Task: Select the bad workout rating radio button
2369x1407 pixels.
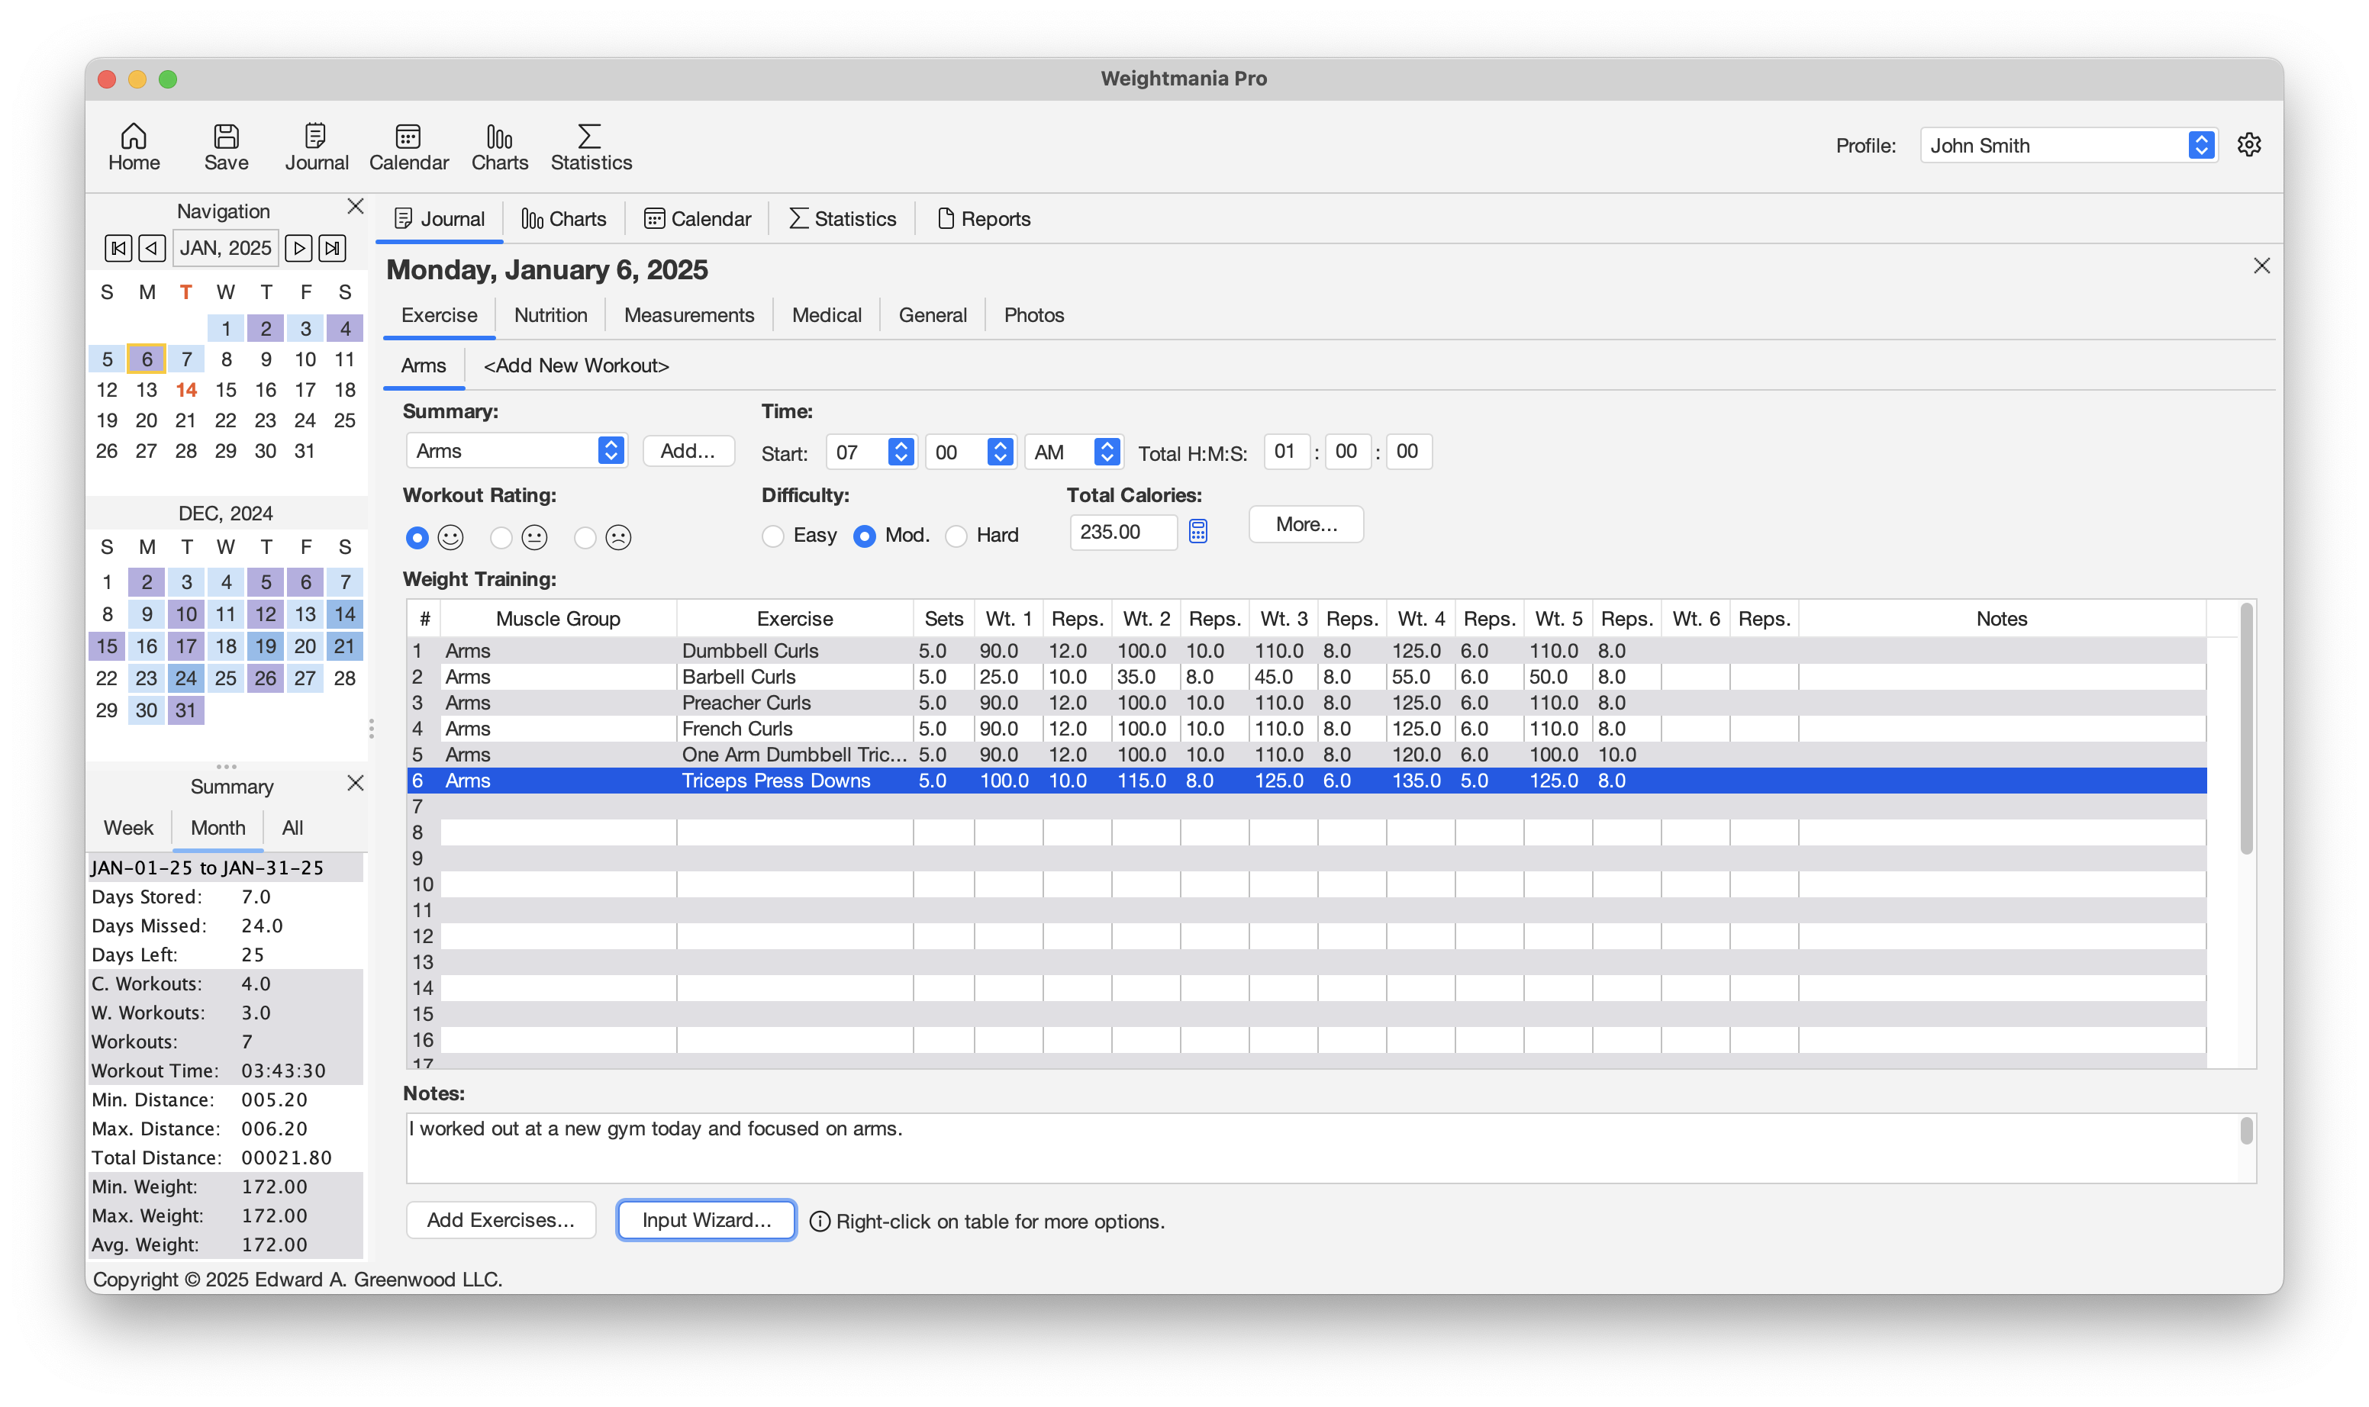Action: (x=585, y=538)
